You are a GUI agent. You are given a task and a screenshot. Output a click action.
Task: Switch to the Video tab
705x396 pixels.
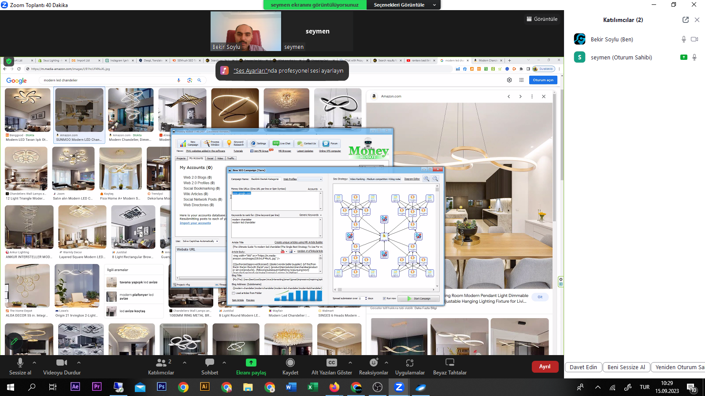tap(220, 158)
